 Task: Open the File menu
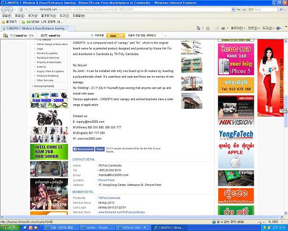click(x=7, y=16)
